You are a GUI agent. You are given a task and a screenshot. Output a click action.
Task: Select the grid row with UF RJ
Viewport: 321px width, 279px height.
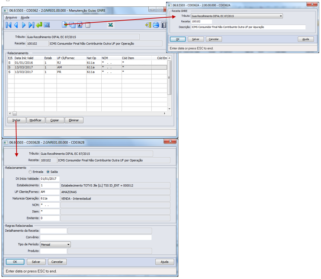pyautogui.click(x=87, y=63)
